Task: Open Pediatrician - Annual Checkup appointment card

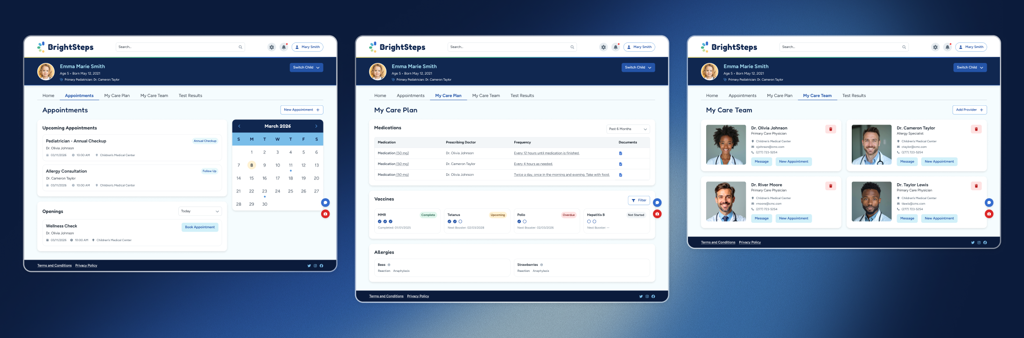Action: pyautogui.click(x=132, y=148)
